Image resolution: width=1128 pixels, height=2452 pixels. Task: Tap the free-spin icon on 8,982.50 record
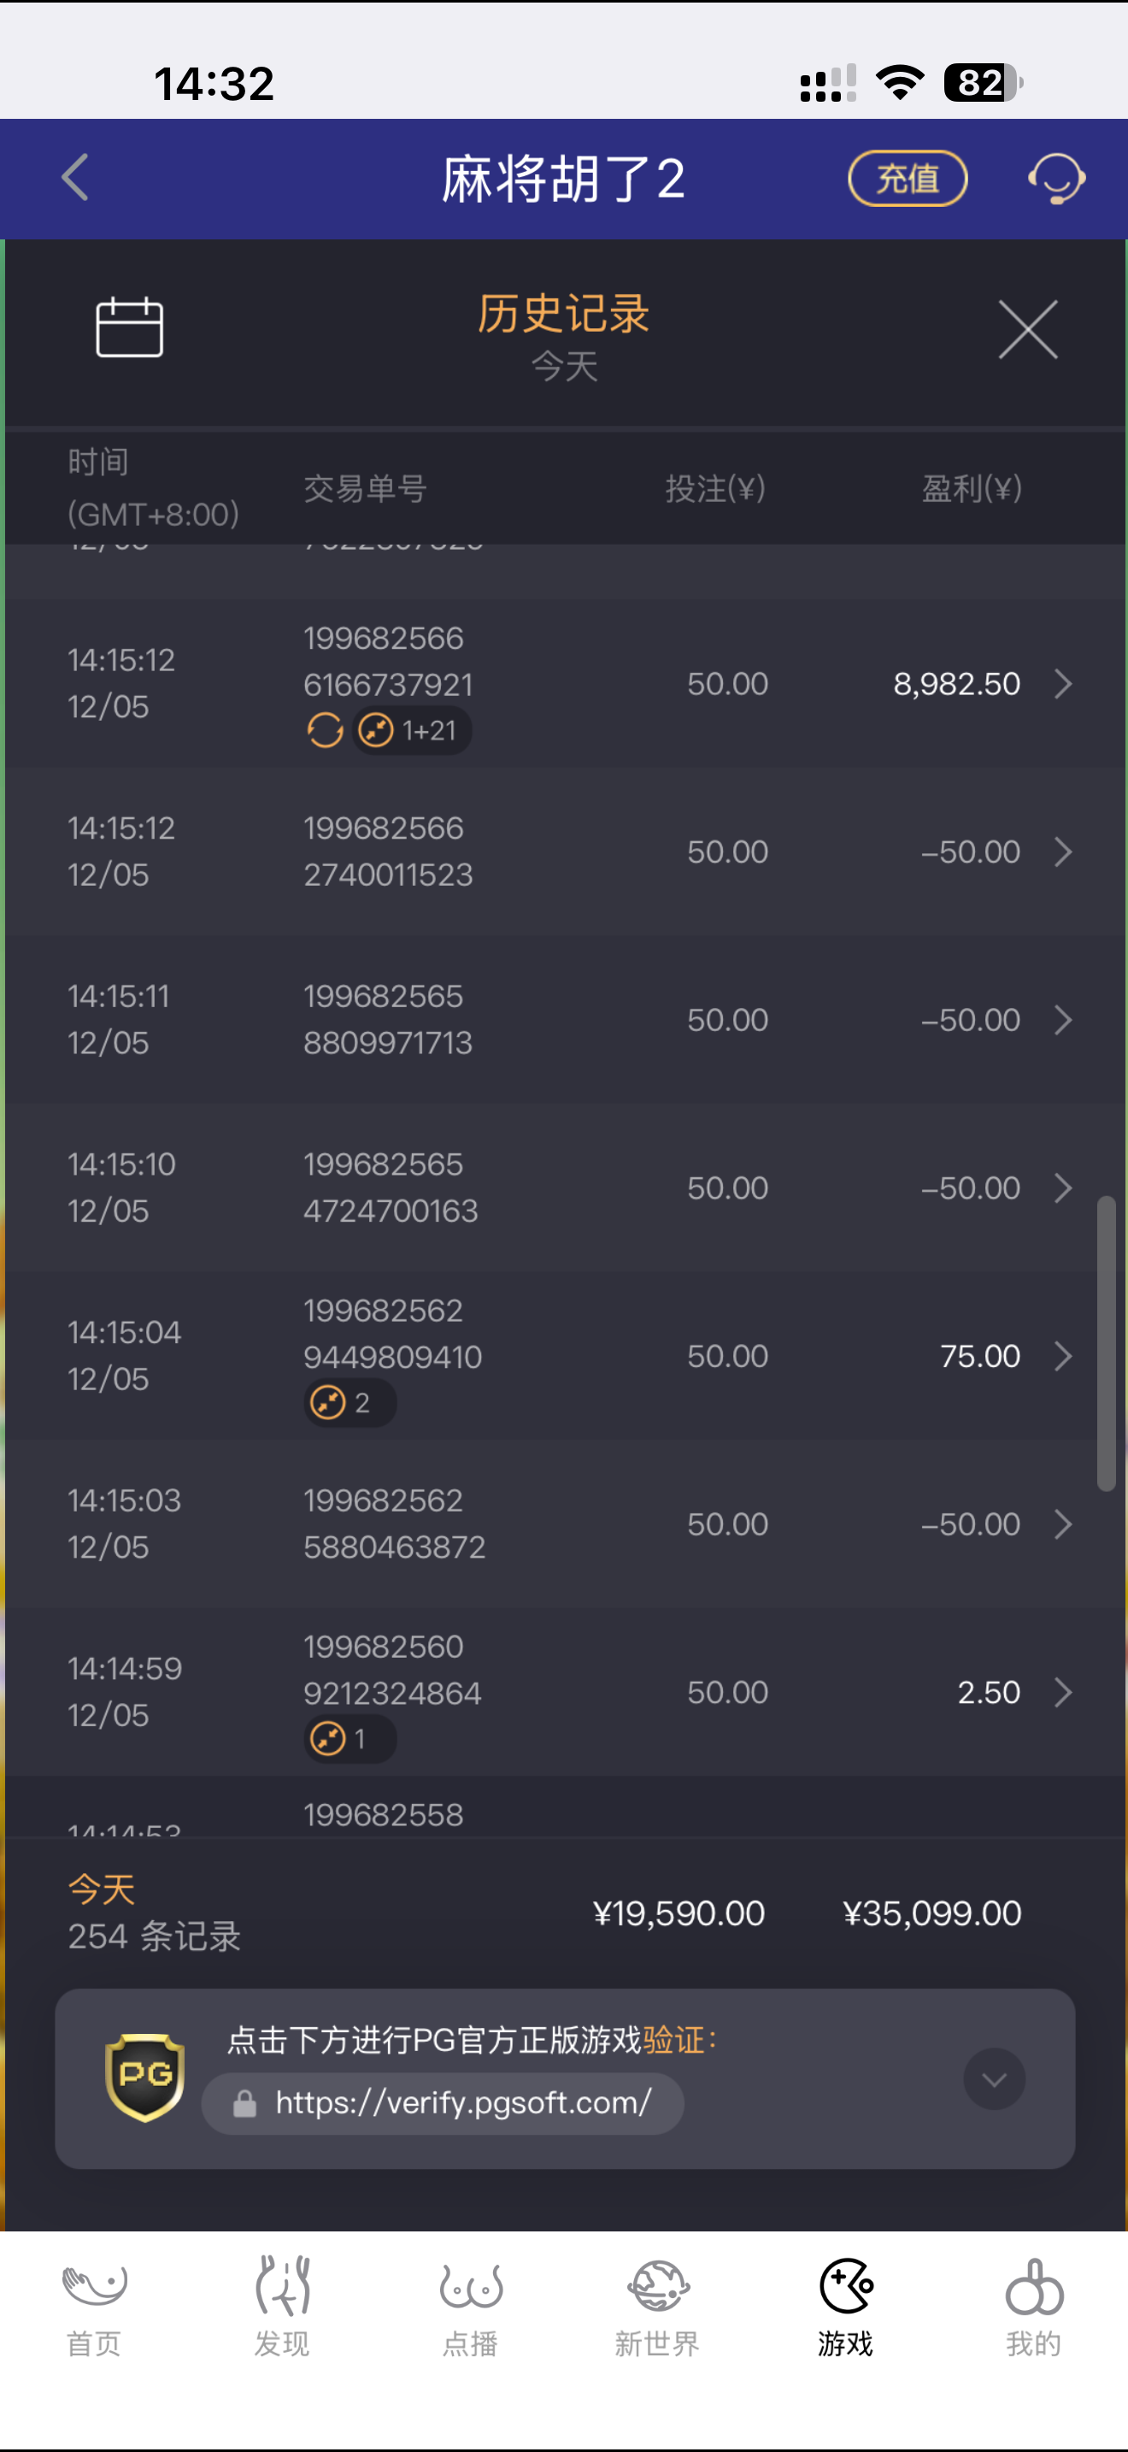pyautogui.click(x=326, y=731)
